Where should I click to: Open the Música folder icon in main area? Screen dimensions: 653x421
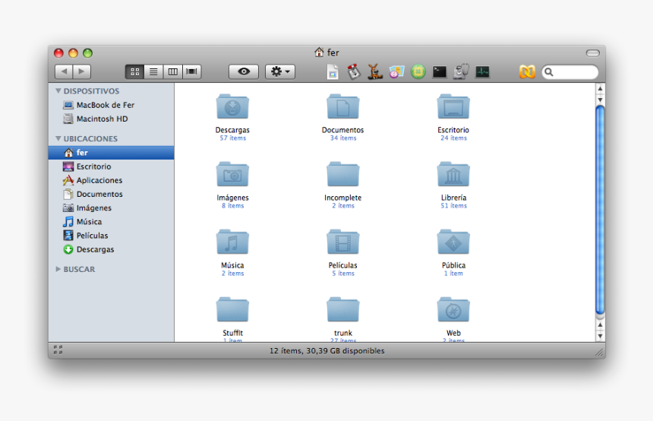click(x=232, y=242)
